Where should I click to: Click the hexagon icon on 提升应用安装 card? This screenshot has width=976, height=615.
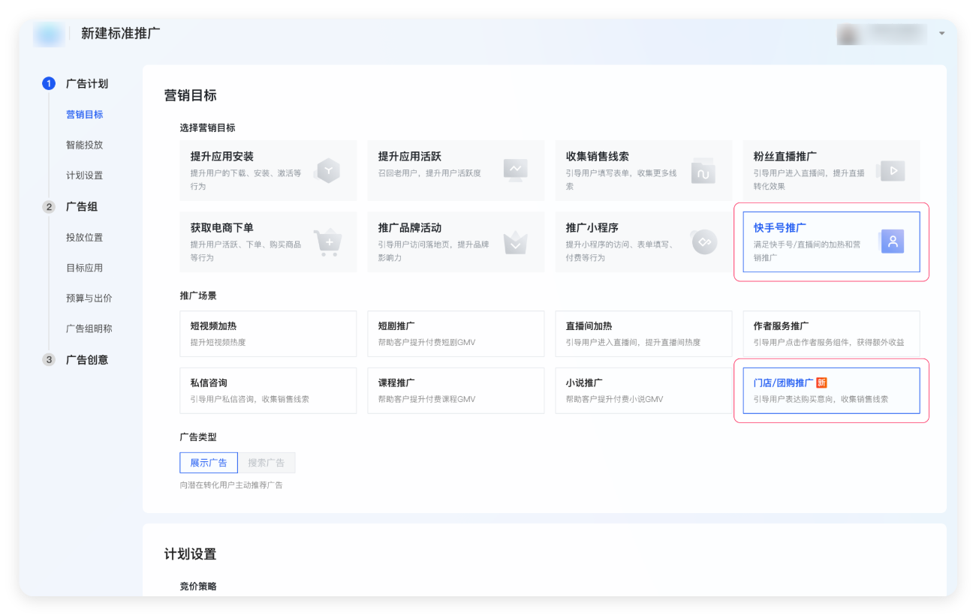(x=327, y=170)
